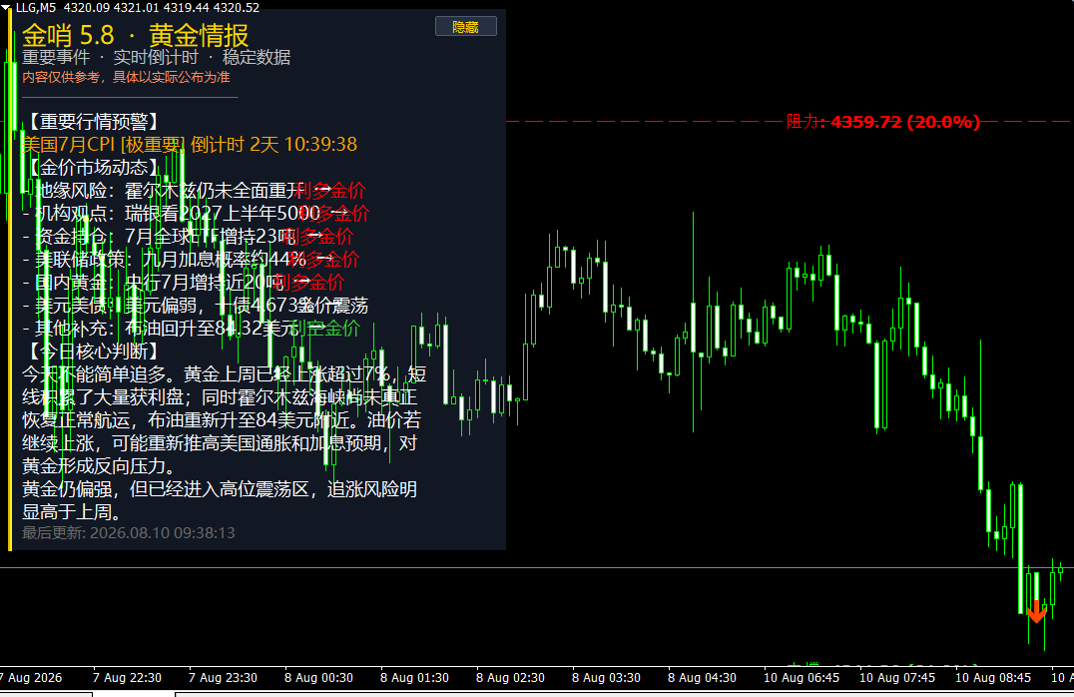Click the 美国7月CPI countdown line
This screenshot has height=697, width=1074.
[x=190, y=145]
